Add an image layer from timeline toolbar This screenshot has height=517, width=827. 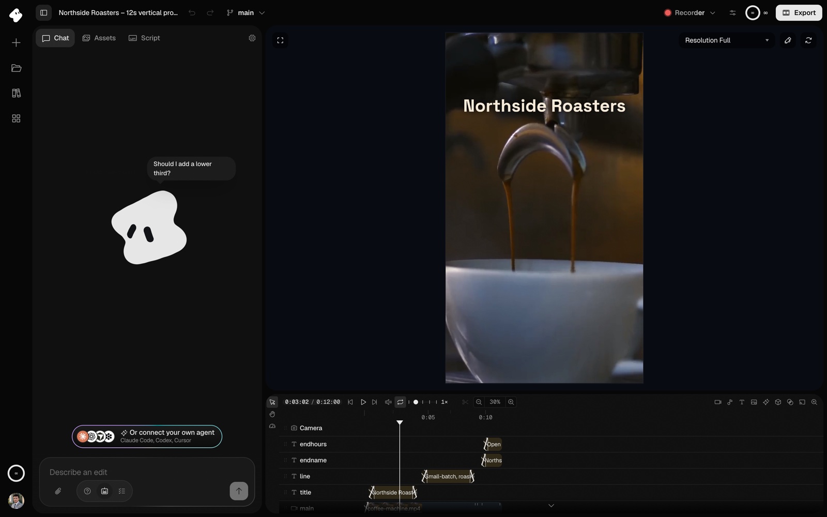[754, 402]
